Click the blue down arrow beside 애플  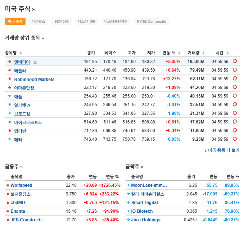(10, 96)
